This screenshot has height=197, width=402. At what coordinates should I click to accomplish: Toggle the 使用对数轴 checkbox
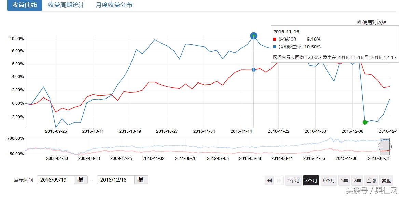click(359, 22)
